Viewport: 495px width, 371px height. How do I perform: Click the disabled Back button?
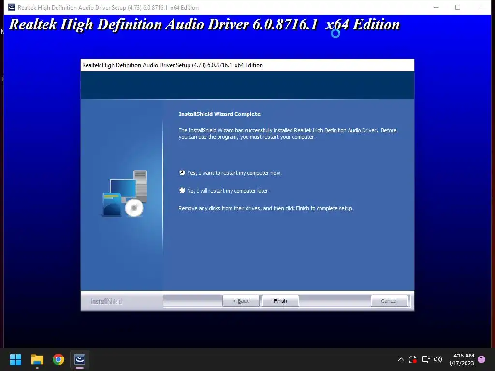pyautogui.click(x=241, y=301)
